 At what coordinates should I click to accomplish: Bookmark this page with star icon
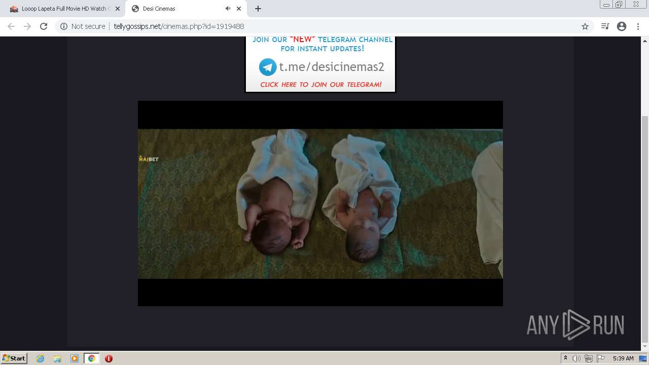pos(585,26)
